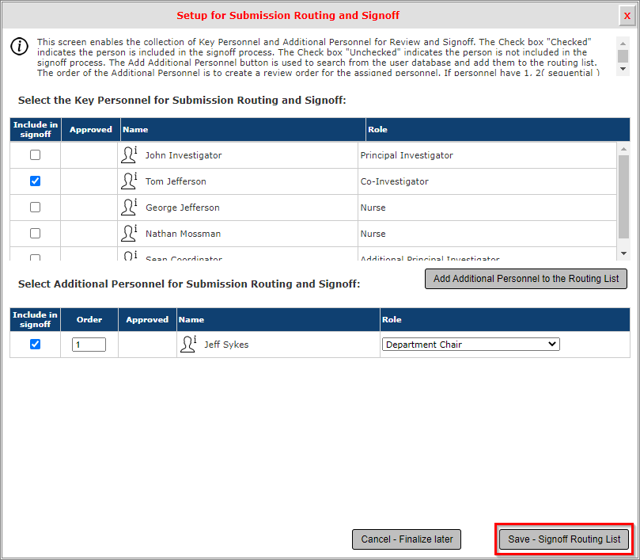Click the Setup for Submission Routing and Signoff title
This screenshot has width=640, height=560.
[288, 16]
